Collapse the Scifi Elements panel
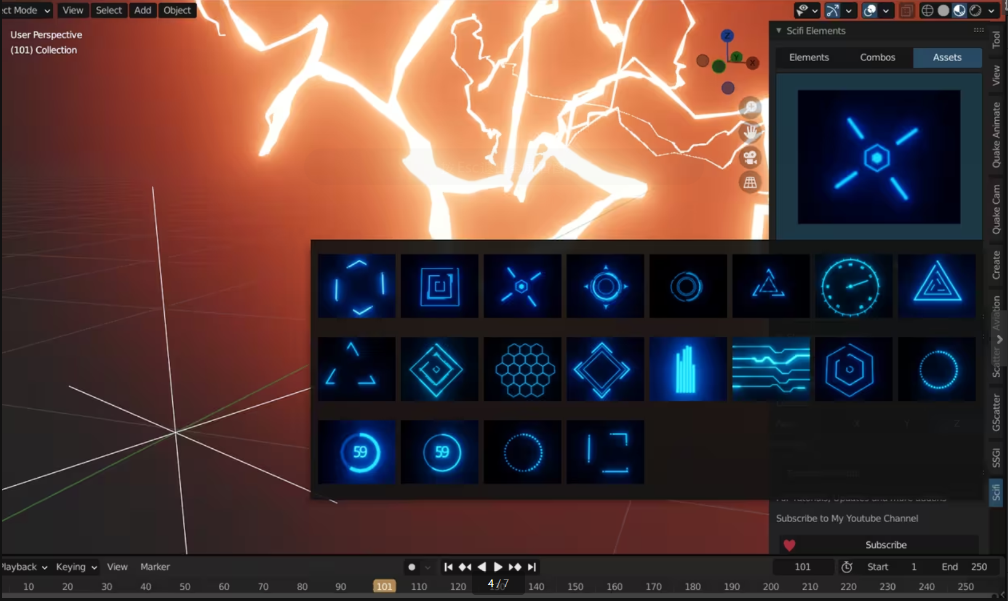 pyautogui.click(x=779, y=31)
